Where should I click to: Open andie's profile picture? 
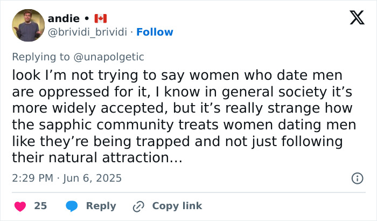[x=28, y=25]
